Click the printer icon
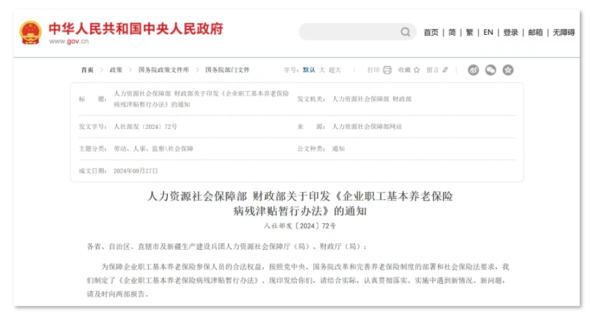This screenshot has height=318, width=590. click(387, 70)
